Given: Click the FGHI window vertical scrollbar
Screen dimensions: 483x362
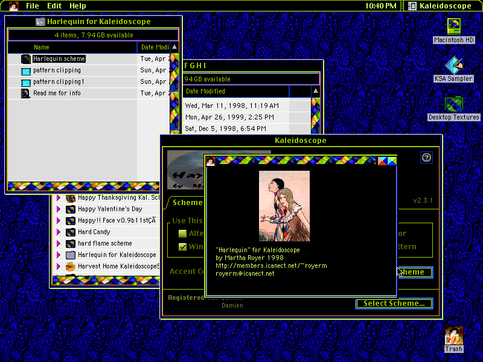Looking at the screenshot, I should tap(315, 115).
